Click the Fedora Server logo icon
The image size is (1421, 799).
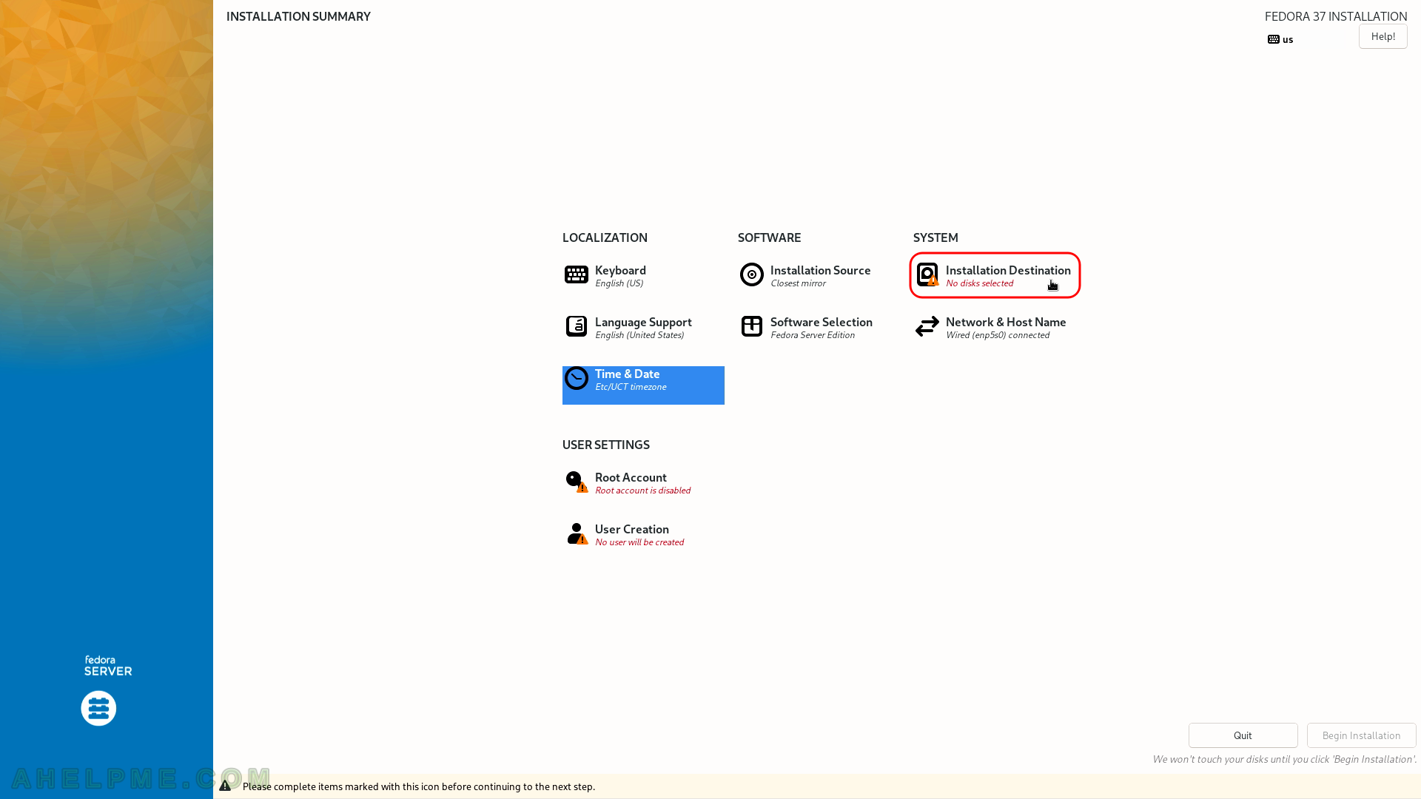tap(98, 708)
